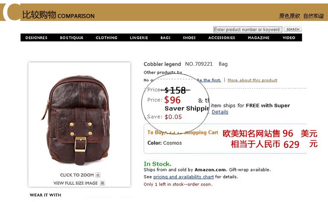This screenshot has height=202, width=328.
Task: Go to the ACCESSORIES section
Action: point(222,38)
